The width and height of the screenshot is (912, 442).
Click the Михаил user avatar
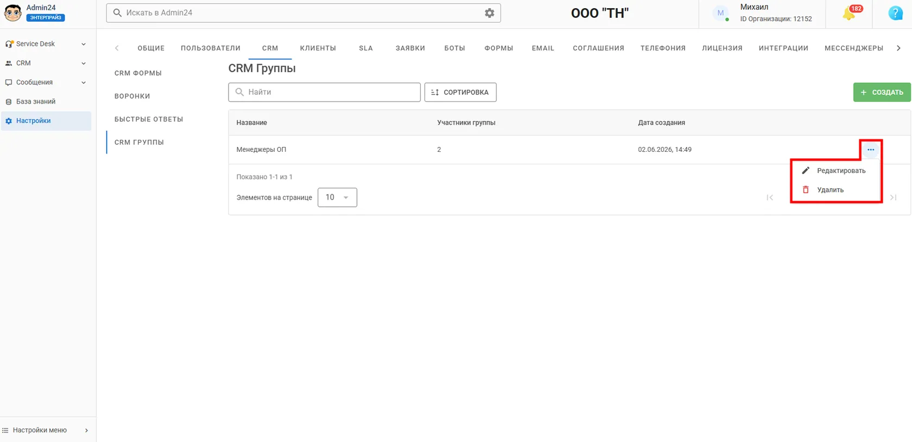[x=720, y=13]
